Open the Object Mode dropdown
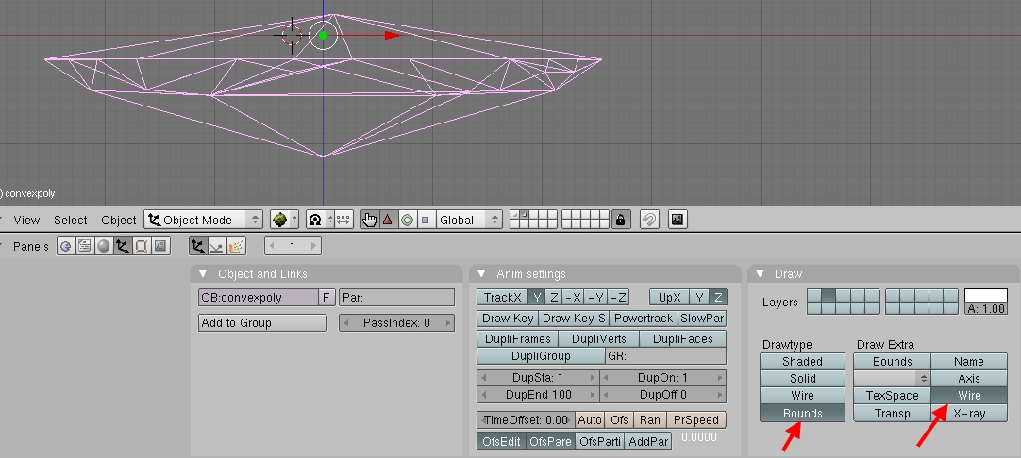The height and width of the screenshot is (458, 1021). click(203, 220)
